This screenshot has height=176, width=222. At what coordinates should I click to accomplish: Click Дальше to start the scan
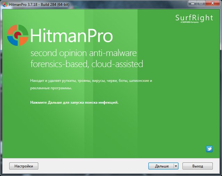161,166
